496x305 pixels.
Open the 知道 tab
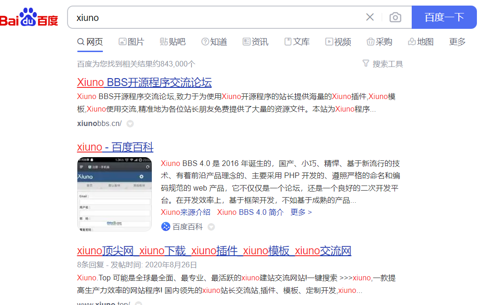214,42
